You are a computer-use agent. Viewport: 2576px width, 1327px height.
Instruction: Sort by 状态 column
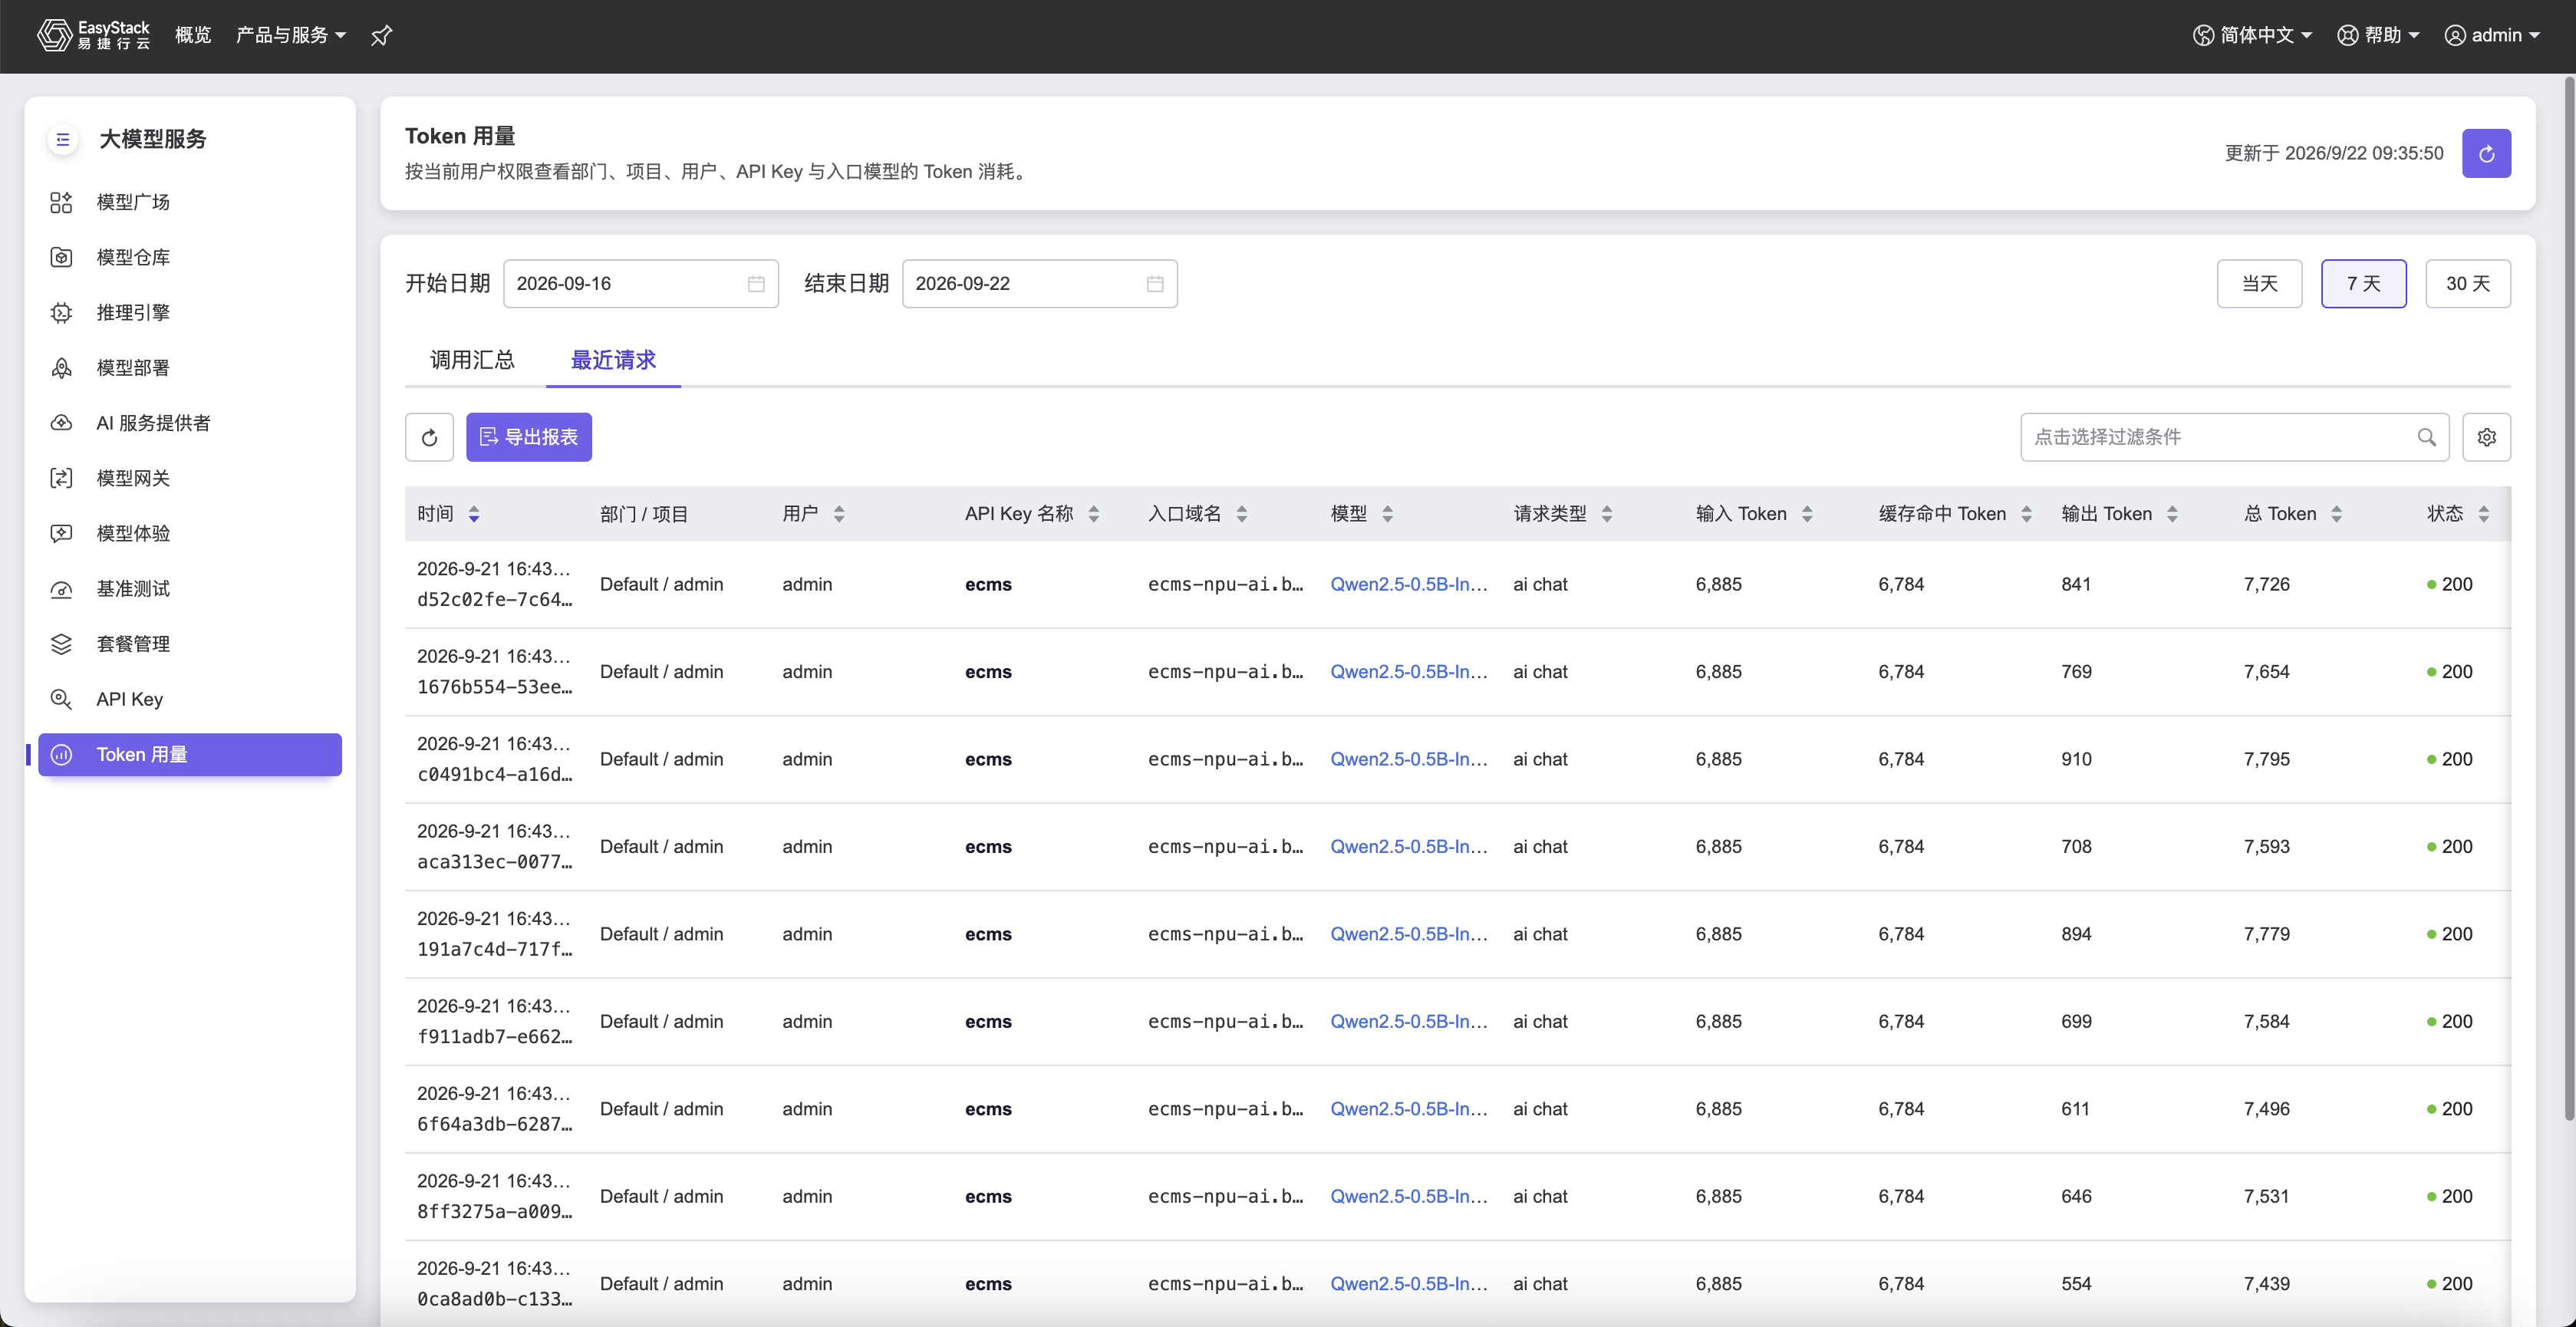coord(2483,514)
